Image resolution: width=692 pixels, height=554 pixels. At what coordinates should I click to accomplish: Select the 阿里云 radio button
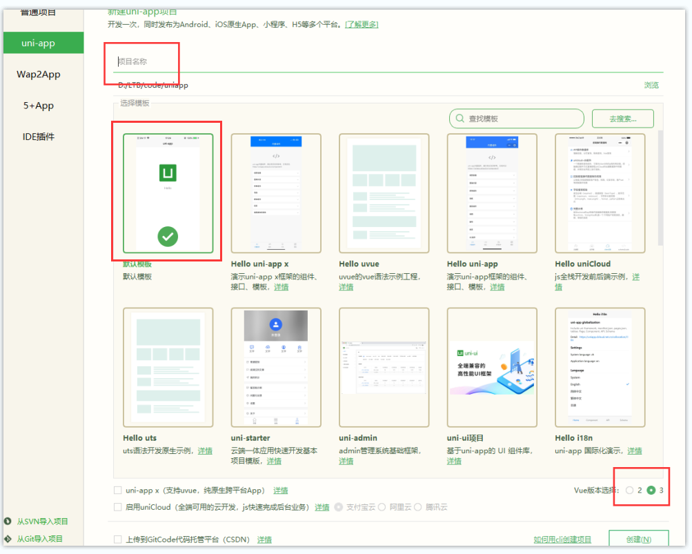[x=382, y=507]
